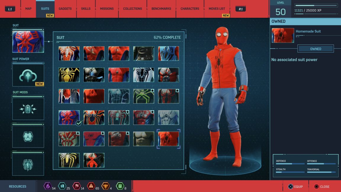
Task: Select the pale white spider suit, fourth row
Action: point(168,117)
